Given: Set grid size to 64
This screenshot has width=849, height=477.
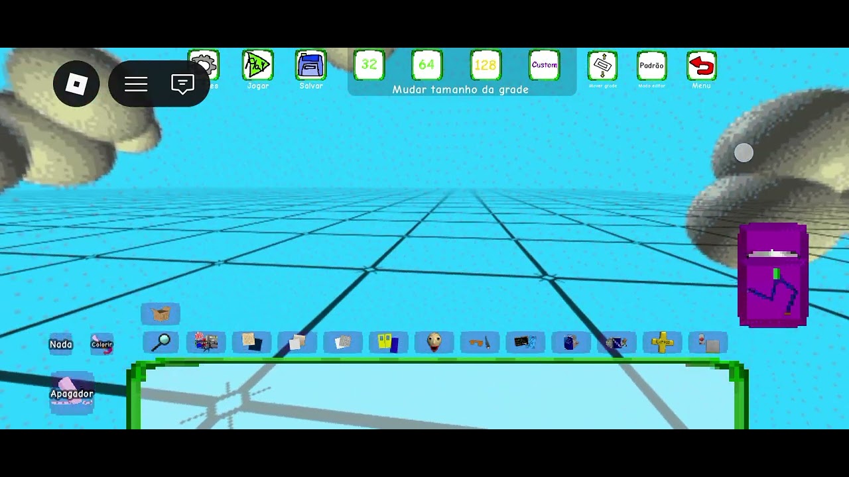Looking at the screenshot, I should point(426,65).
